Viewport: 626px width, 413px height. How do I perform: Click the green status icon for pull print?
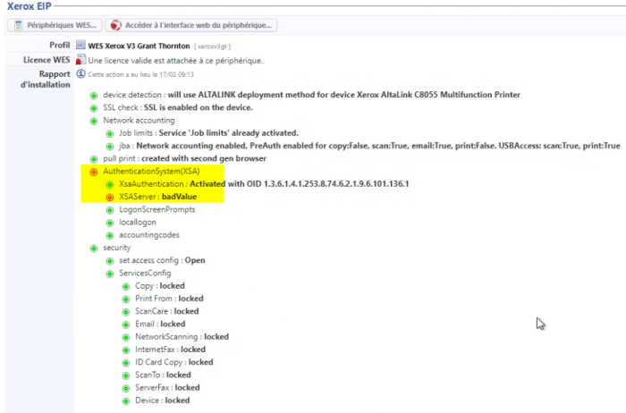tap(94, 158)
